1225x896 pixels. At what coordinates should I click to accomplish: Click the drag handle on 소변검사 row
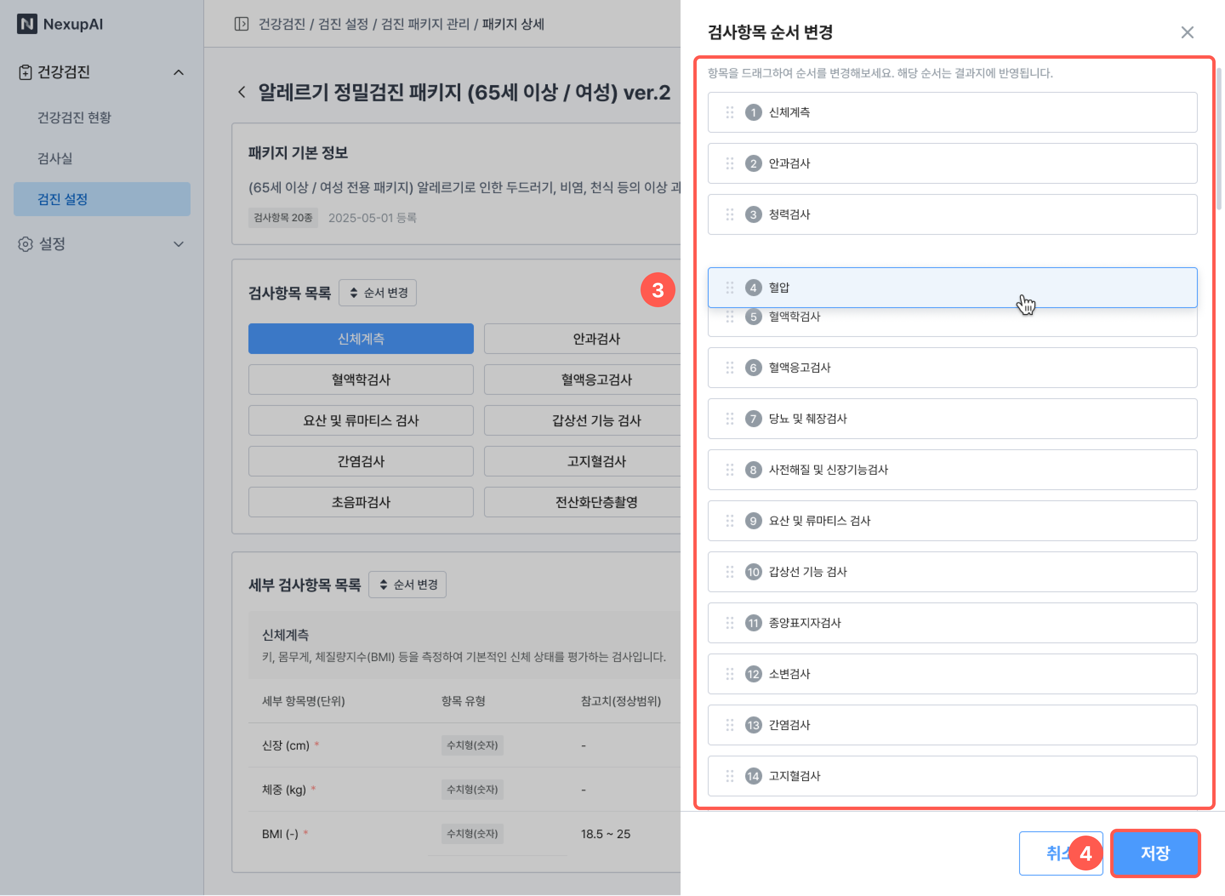[729, 673]
